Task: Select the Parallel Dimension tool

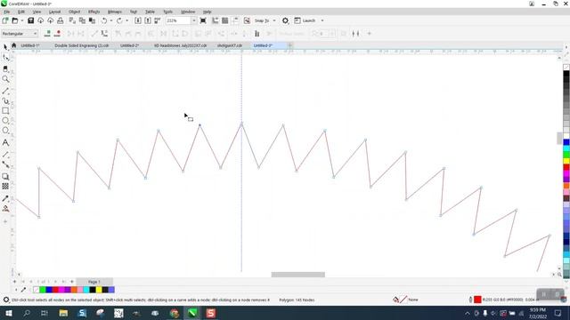Action: (x=5, y=155)
